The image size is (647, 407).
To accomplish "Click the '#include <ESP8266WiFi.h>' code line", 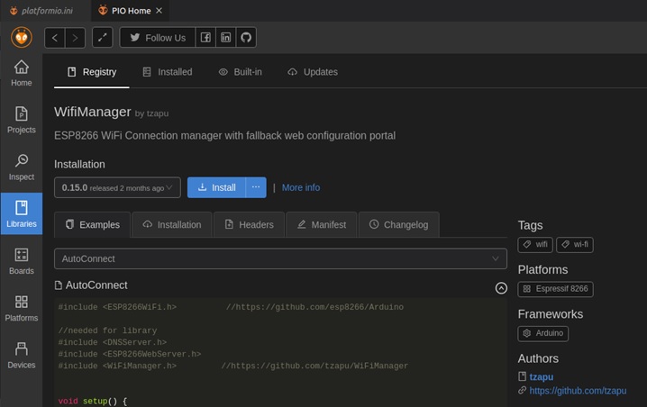I will [117, 307].
